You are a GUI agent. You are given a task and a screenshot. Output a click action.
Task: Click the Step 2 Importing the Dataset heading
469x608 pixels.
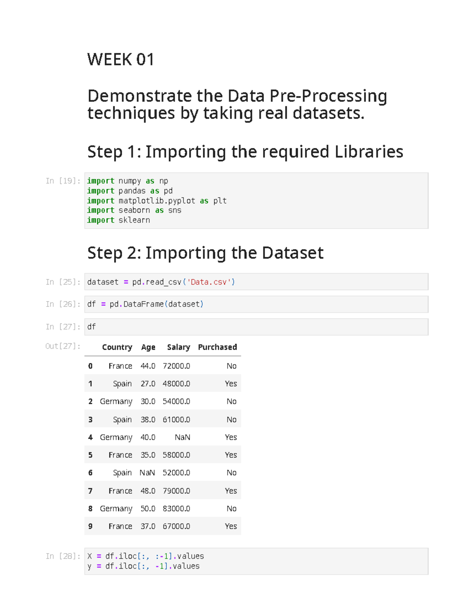pyautogui.click(x=205, y=253)
